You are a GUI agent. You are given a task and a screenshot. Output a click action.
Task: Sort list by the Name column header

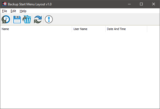[36, 29]
